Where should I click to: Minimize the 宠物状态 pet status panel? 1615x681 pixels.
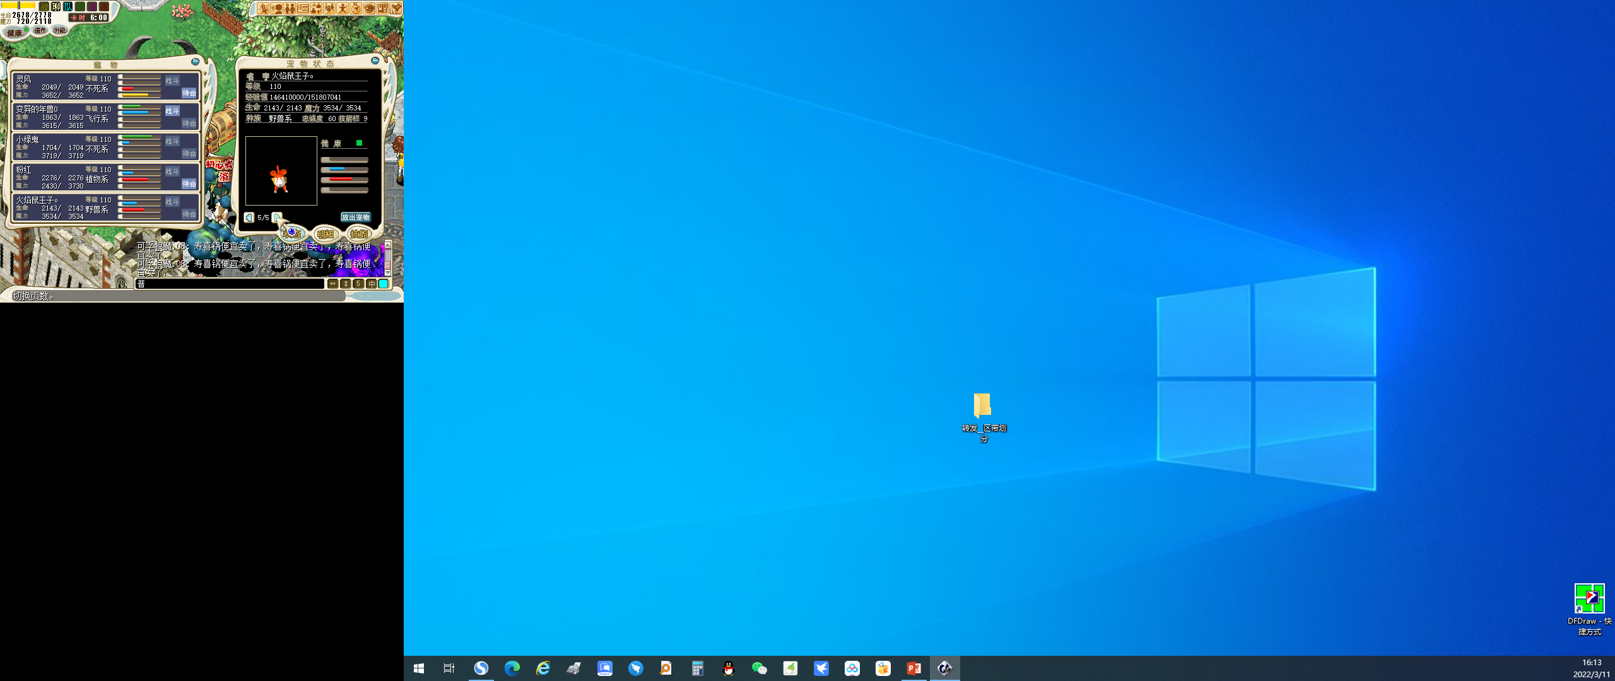click(375, 61)
